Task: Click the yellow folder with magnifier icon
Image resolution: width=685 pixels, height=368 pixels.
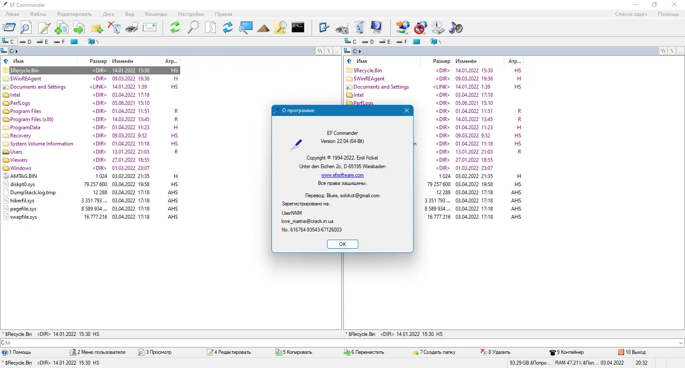Action: (x=281, y=28)
